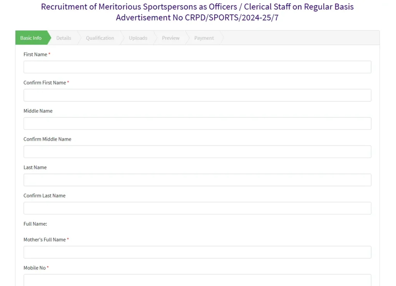This screenshot has width=396, height=286.
Task: Click the "Mobile No" label text
Action: tap(34, 268)
